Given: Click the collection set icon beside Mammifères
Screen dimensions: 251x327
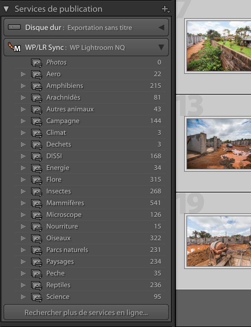Looking at the screenshot, I should point(37,203).
